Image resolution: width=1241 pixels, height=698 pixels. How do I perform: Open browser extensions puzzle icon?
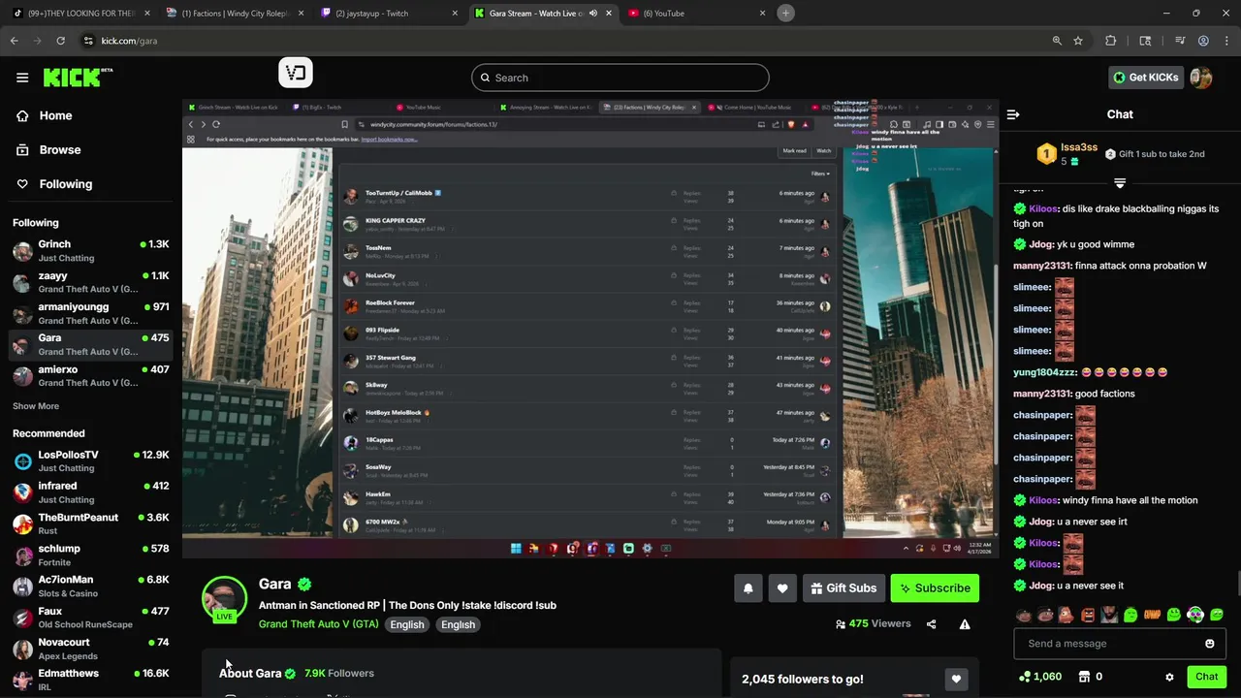tap(1111, 41)
